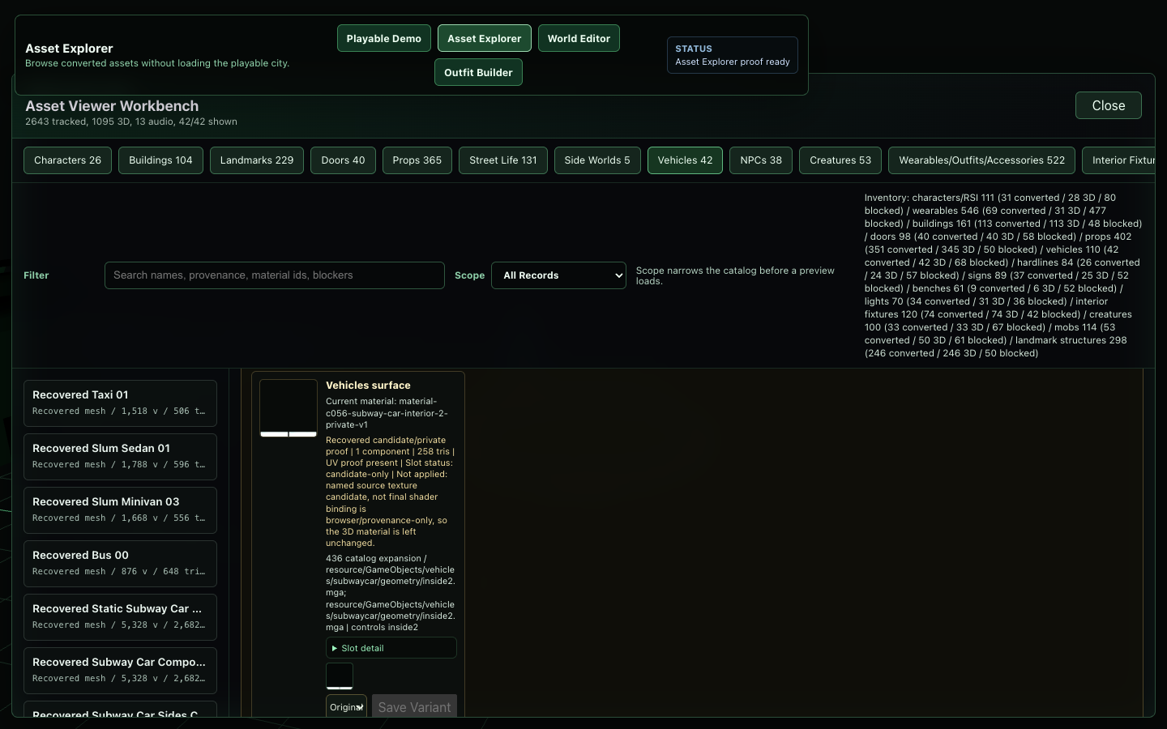Viewport: 1167px width, 729px height.
Task: Click the small variant texture swatch
Action: point(340,676)
